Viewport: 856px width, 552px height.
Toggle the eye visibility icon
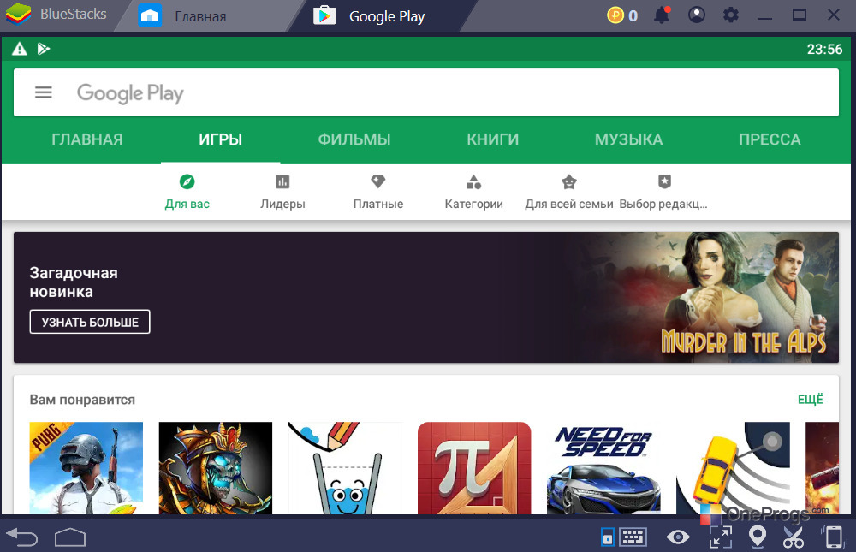point(678,537)
